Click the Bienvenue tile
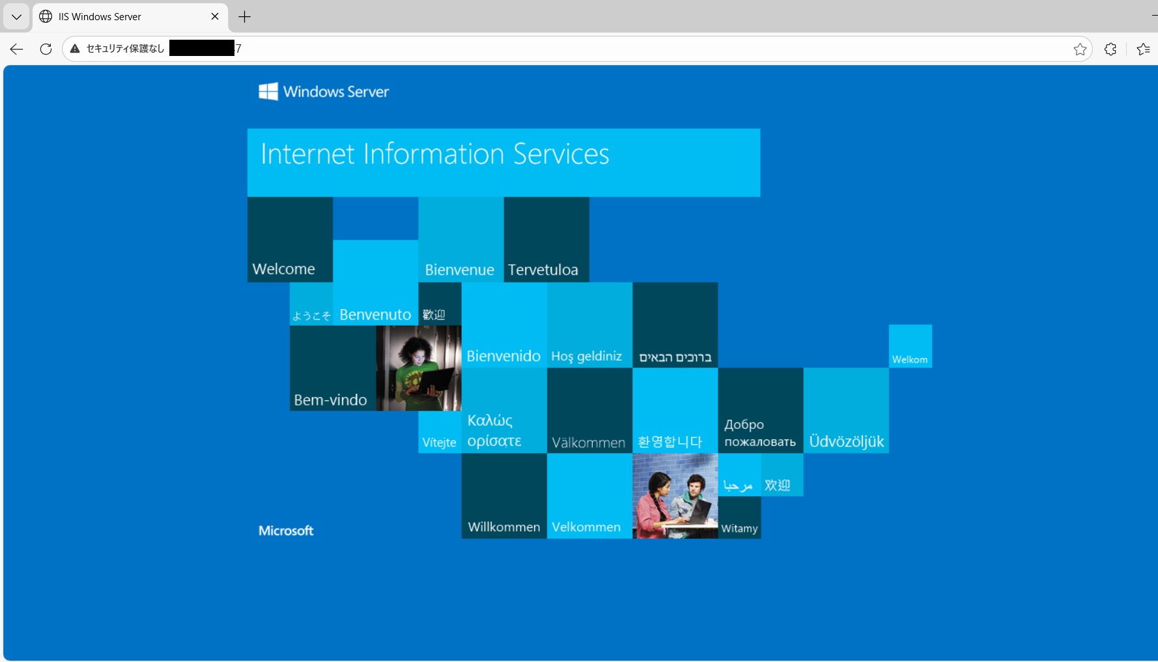Screen dimensions: 1158x662 460,240
